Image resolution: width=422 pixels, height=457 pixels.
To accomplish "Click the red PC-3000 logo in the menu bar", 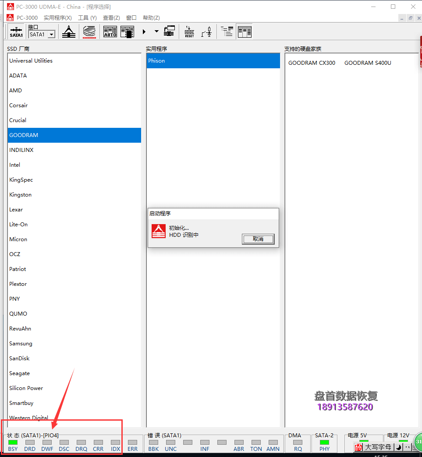I will pyautogui.click(x=10, y=18).
